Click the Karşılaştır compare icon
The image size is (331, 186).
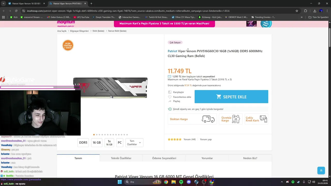170,92
